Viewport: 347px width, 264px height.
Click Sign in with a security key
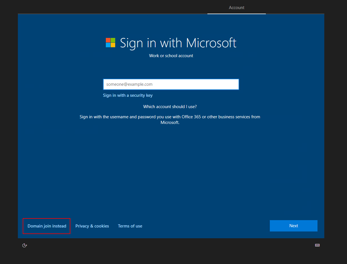coord(128,95)
